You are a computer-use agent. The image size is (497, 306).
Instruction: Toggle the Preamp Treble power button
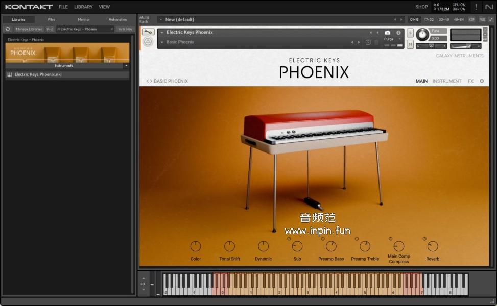pyautogui.click(x=357, y=239)
